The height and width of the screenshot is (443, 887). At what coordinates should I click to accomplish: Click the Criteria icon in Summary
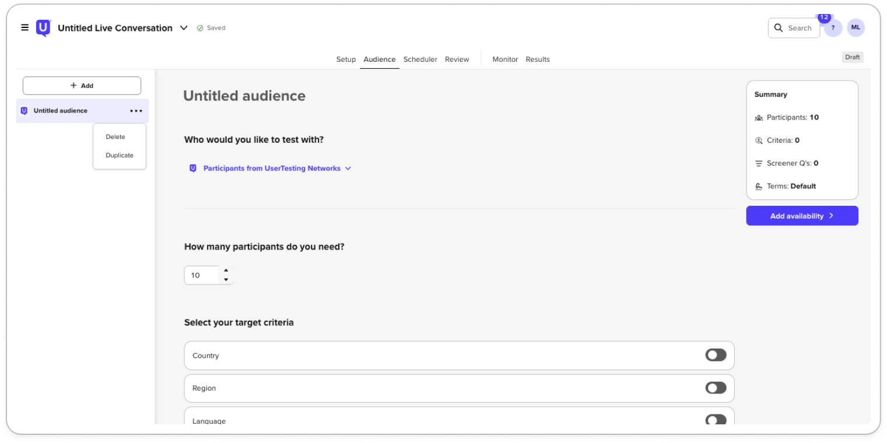coord(759,140)
